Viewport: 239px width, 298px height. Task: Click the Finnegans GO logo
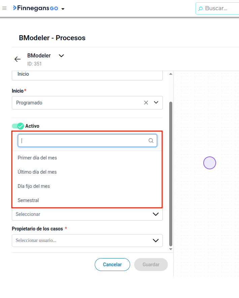coord(35,8)
